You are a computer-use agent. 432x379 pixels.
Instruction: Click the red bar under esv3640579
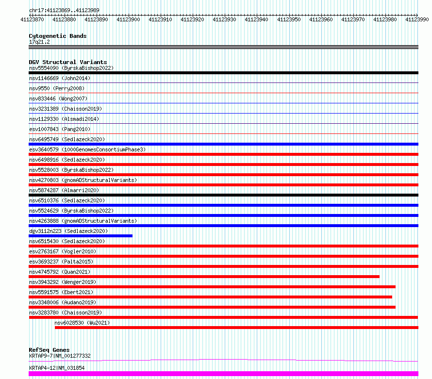223,154
